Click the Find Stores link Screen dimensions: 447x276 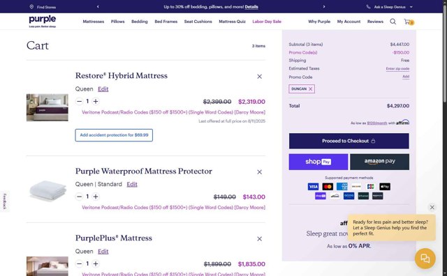pyautogui.click(x=46, y=7)
